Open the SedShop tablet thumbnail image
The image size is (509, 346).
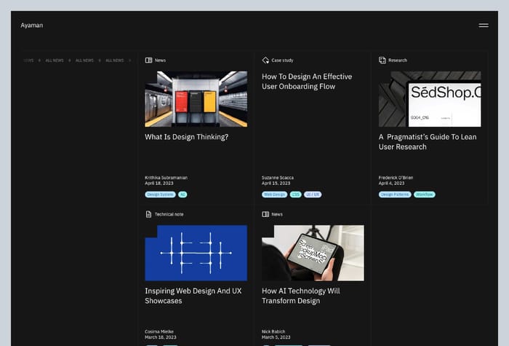coord(430,99)
